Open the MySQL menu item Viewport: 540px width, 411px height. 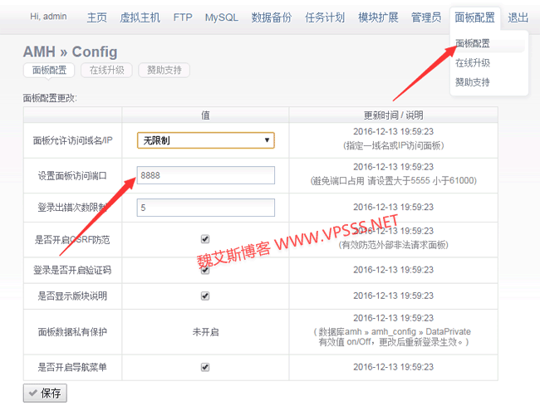point(221,17)
